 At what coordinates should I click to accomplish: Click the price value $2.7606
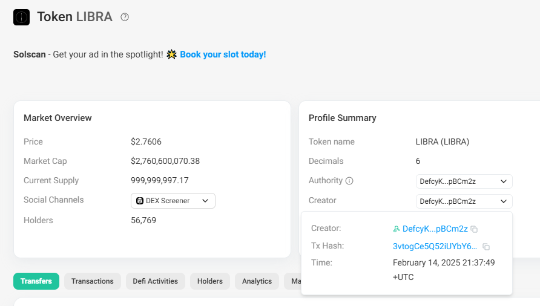click(x=146, y=142)
